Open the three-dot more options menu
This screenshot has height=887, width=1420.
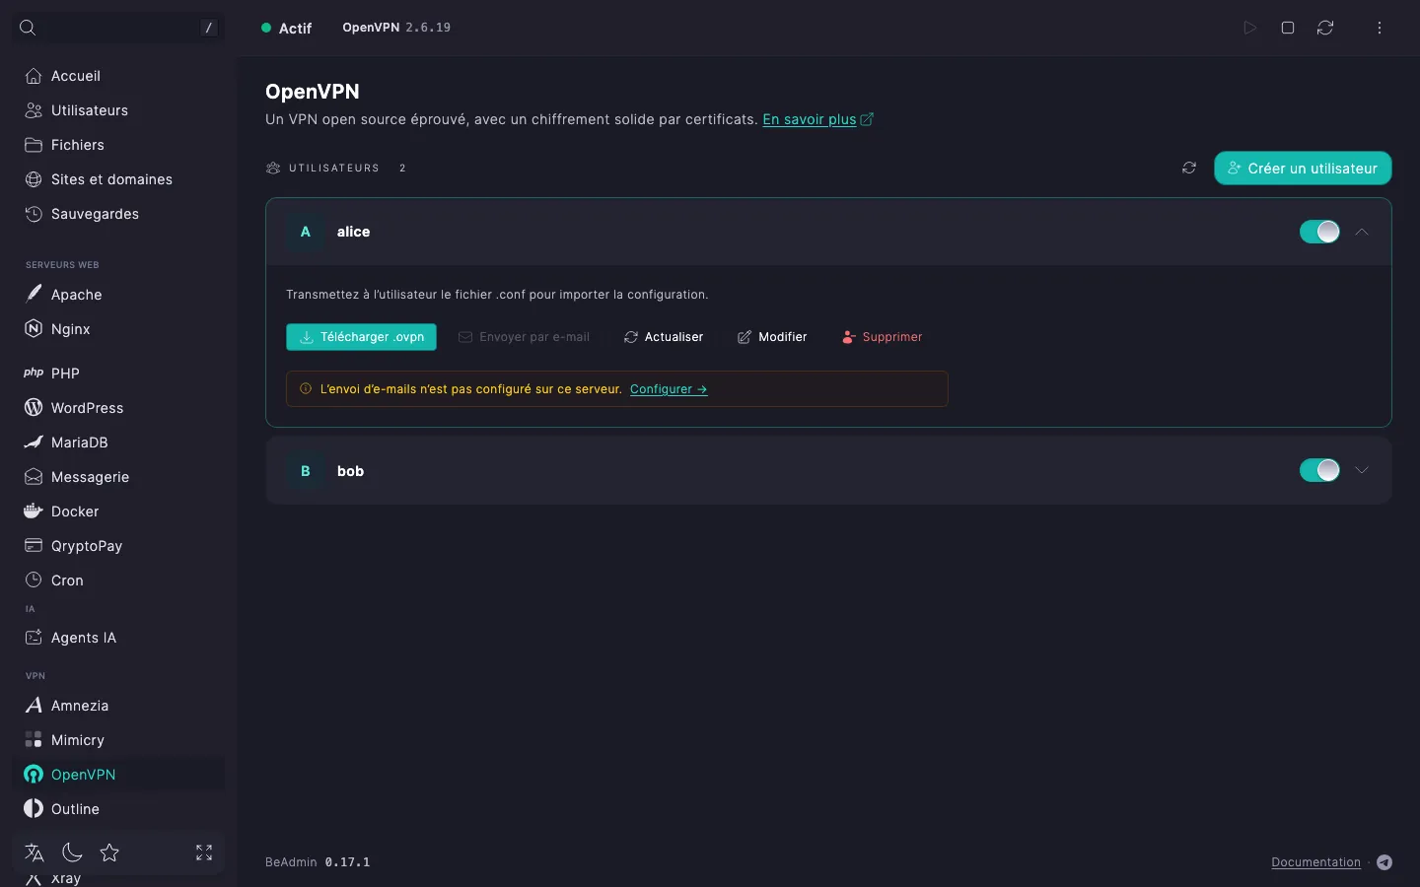[1380, 28]
